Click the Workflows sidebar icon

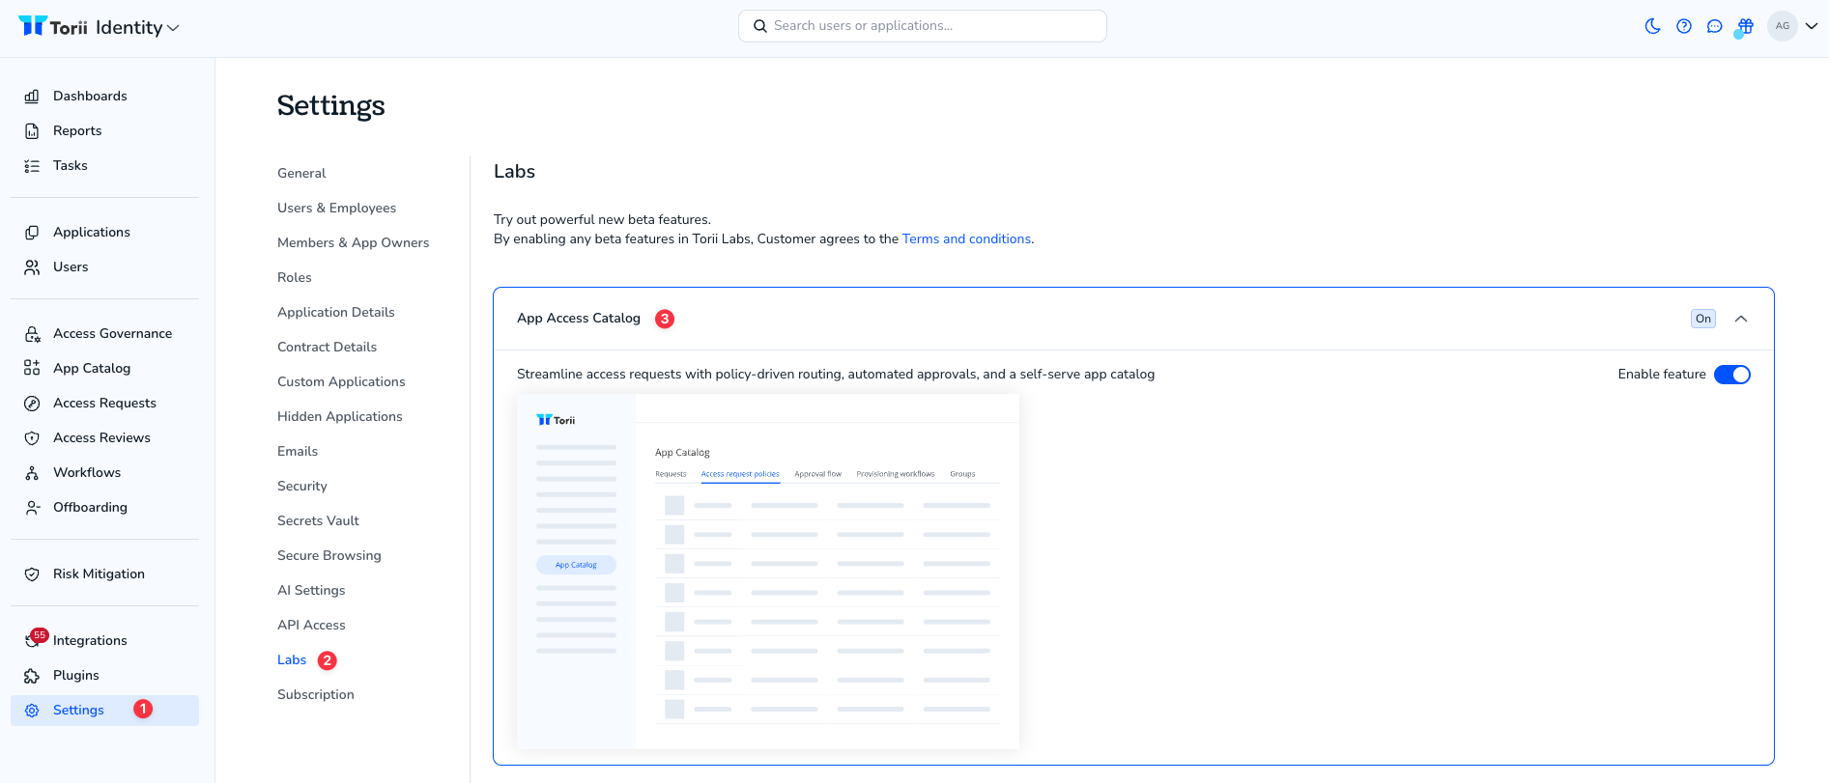(x=32, y=472)
